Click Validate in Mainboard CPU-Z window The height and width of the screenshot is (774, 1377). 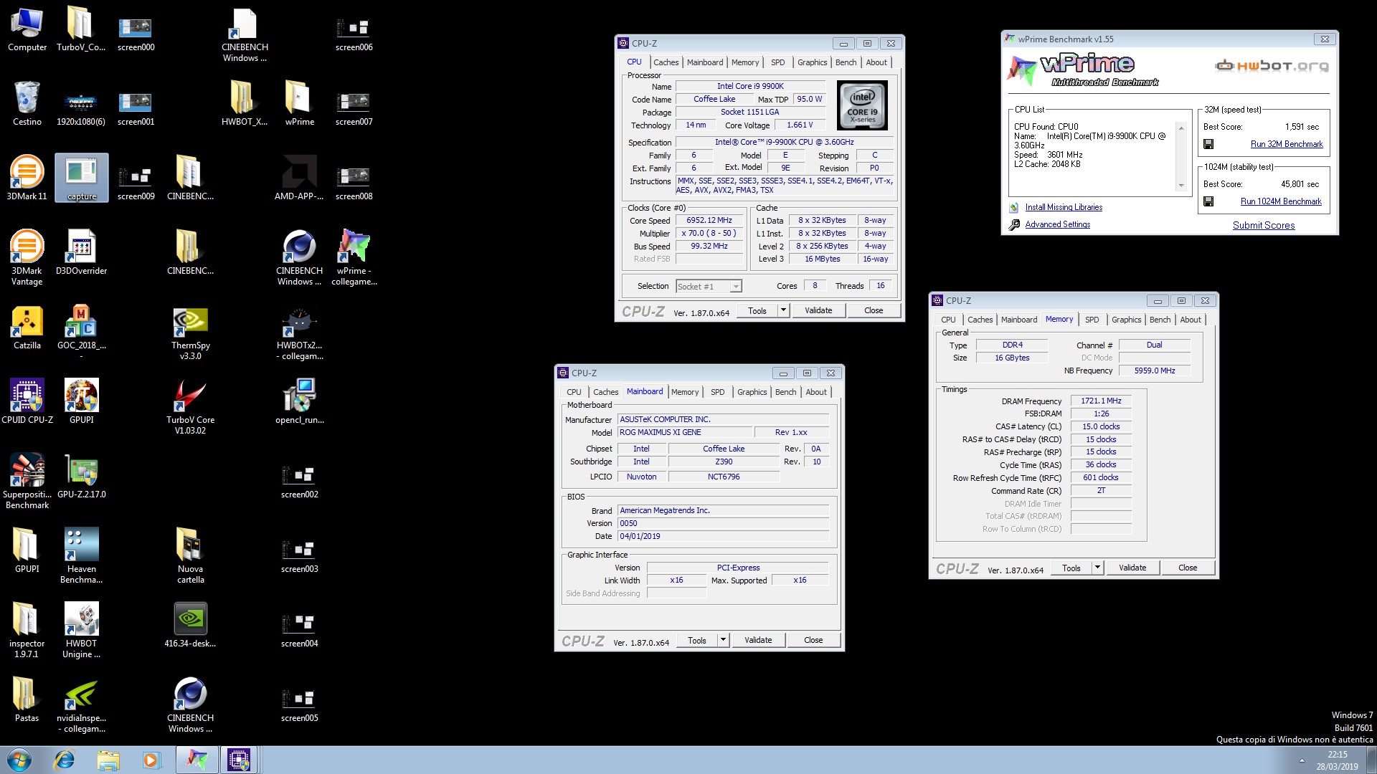coord(758,640)
